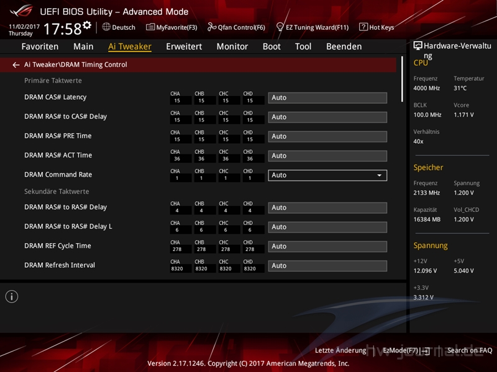Viewport: 497px width, 372px height.
Task: Open the Boot tab
Action: 271,46
